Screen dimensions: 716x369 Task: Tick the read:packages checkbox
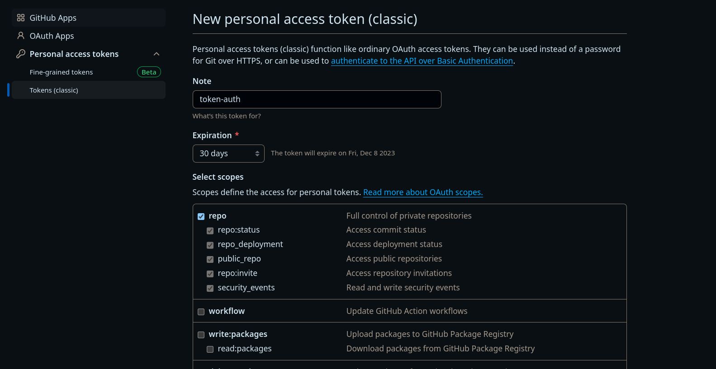(210, 349)
